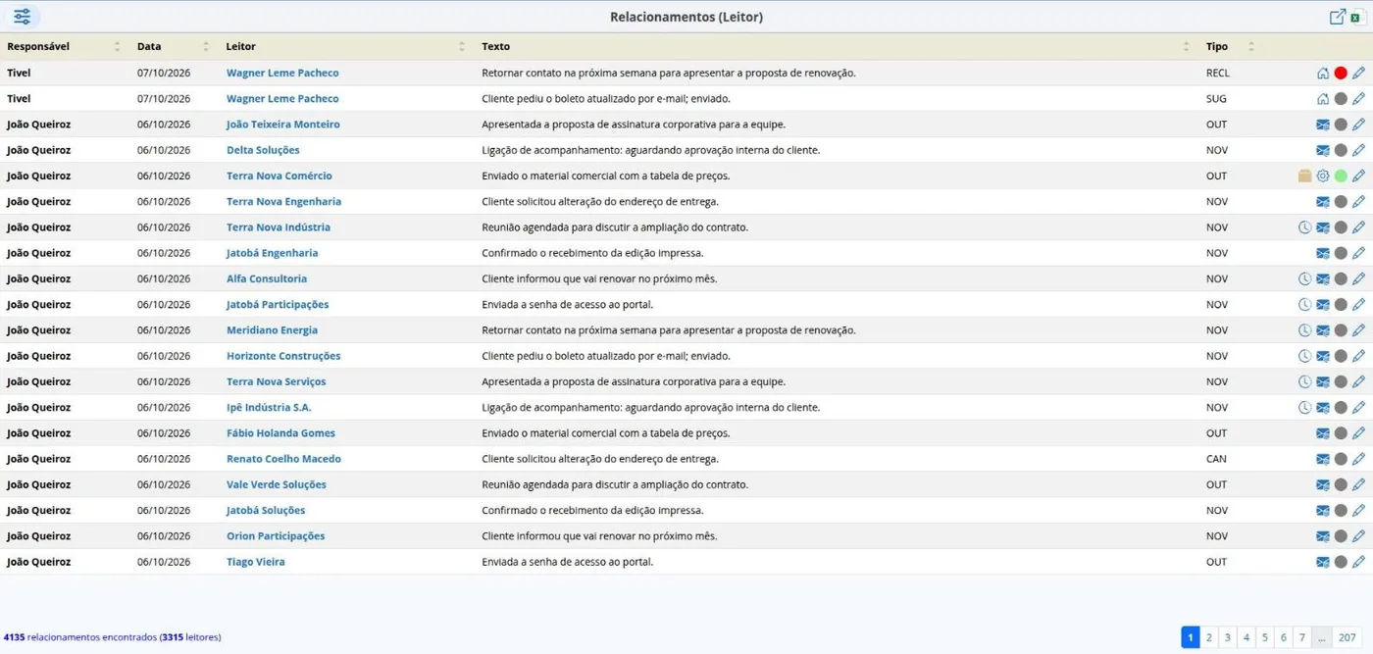The height and width of the screenshot is (654, 1373).
Task: Sort the table by Tipo column
Action: (x=1250, y=46)
